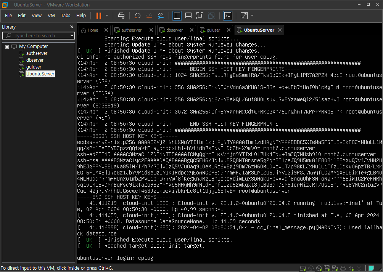
Task: Click the VMware Workstation title bar logo
Action: pyautogui.click(x=5, y=5)
